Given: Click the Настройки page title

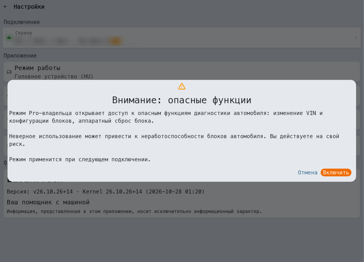Looking at the screenshot, I should (x=29, y=7).
